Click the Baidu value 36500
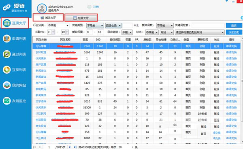Screen dimensions: 243x149 (87, 107)
